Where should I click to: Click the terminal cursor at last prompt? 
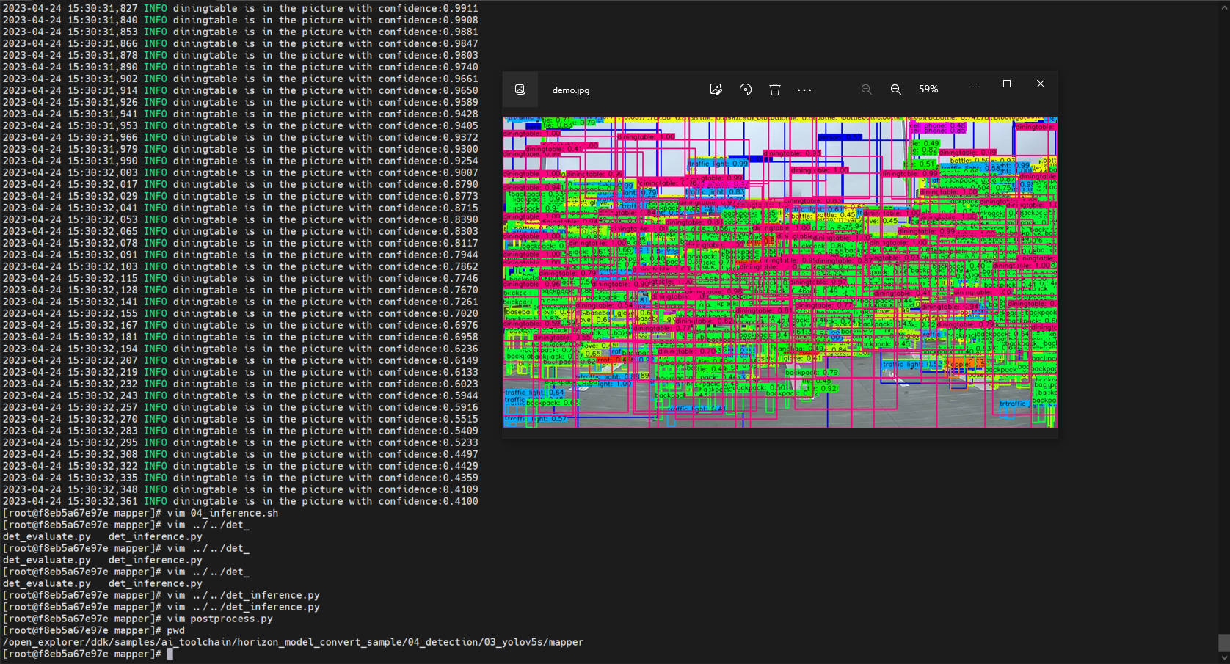point(170,654)
